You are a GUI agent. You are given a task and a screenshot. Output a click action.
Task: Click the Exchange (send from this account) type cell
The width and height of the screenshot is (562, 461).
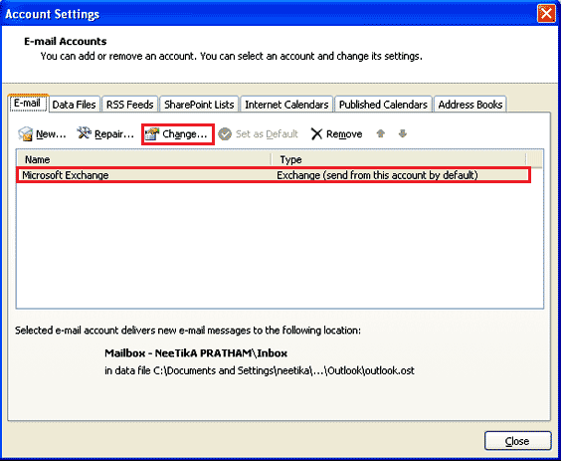pos(377,175)
